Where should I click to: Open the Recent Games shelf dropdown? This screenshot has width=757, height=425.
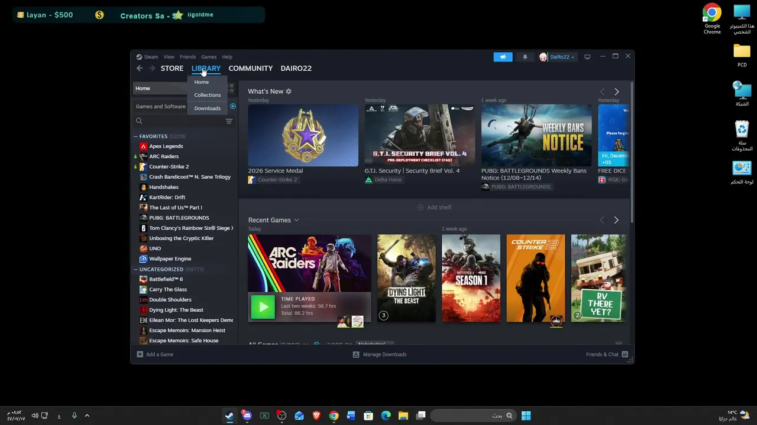tap(296, 220)
